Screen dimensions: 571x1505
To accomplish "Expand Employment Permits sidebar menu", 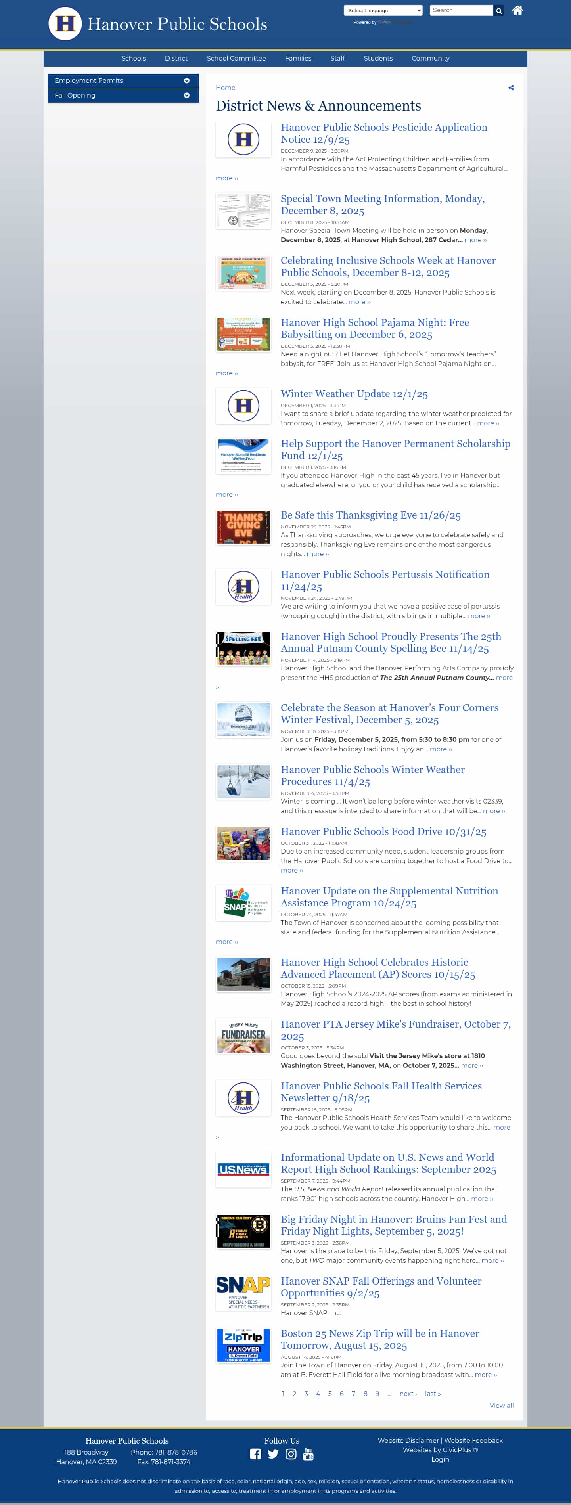I will point(123,80).
